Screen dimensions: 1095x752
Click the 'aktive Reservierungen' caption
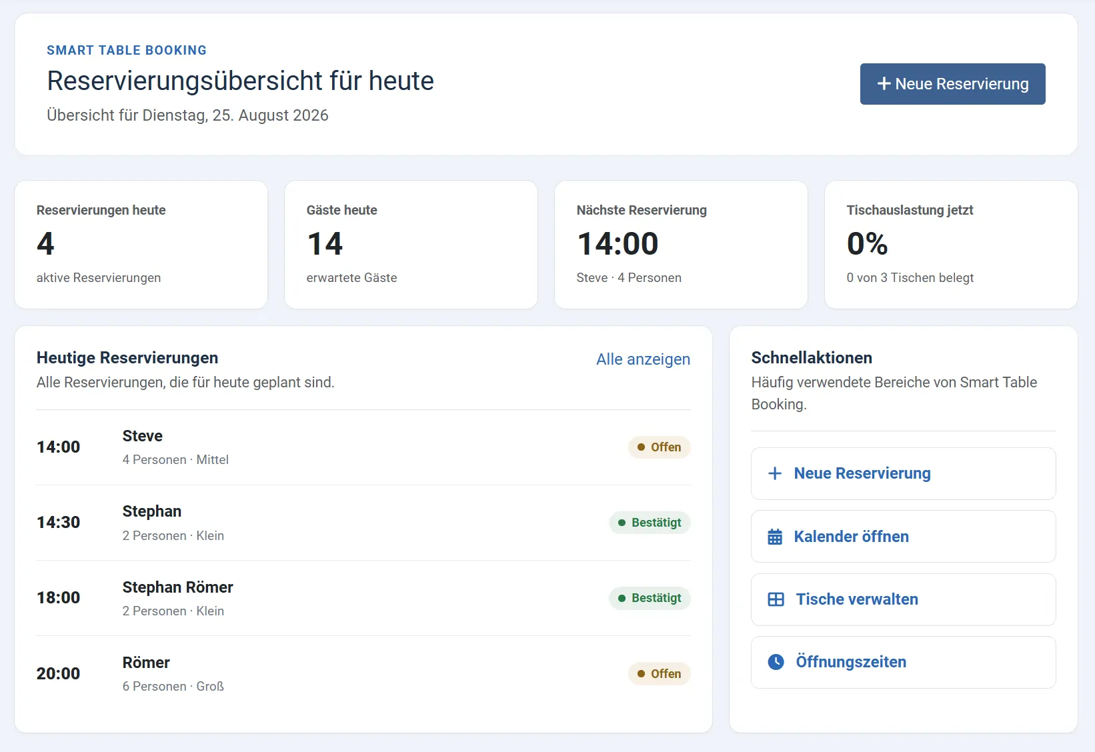[x=99, y=278]
